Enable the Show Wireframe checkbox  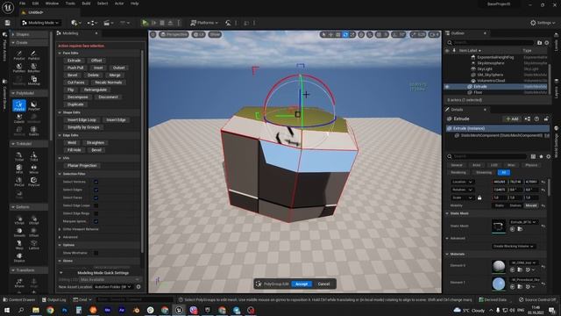(96, 253)
